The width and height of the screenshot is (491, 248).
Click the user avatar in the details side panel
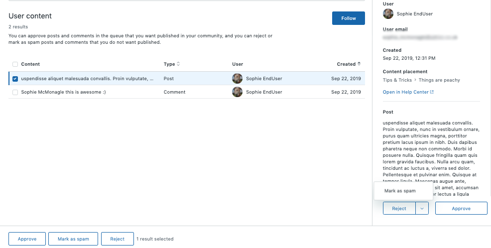(388, 14)
